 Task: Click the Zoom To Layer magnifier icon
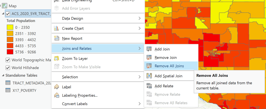point(56,59)
